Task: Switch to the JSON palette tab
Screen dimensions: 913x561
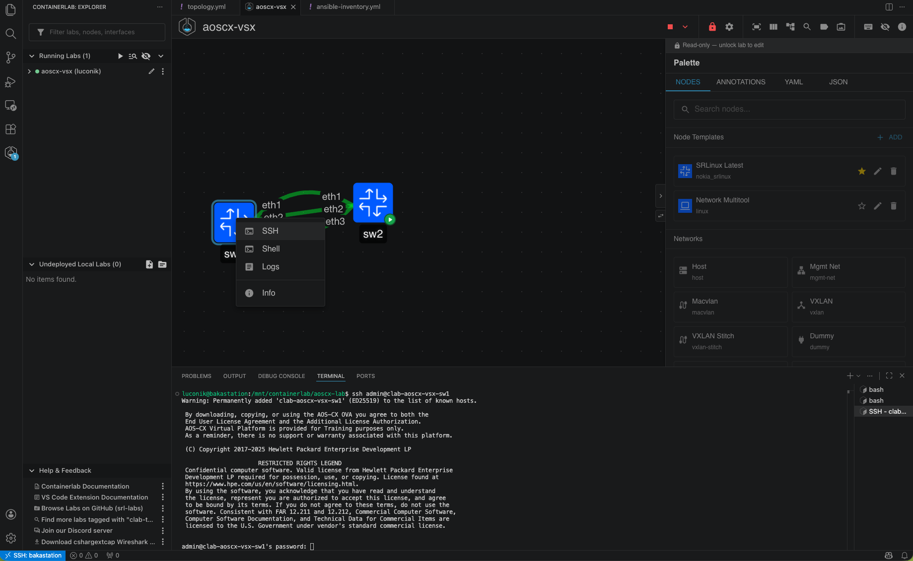Action: coord(838,82)
